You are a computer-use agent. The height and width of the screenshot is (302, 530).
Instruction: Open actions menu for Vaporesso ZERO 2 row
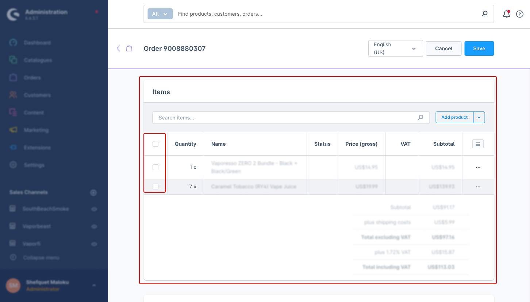coord(478,168)
